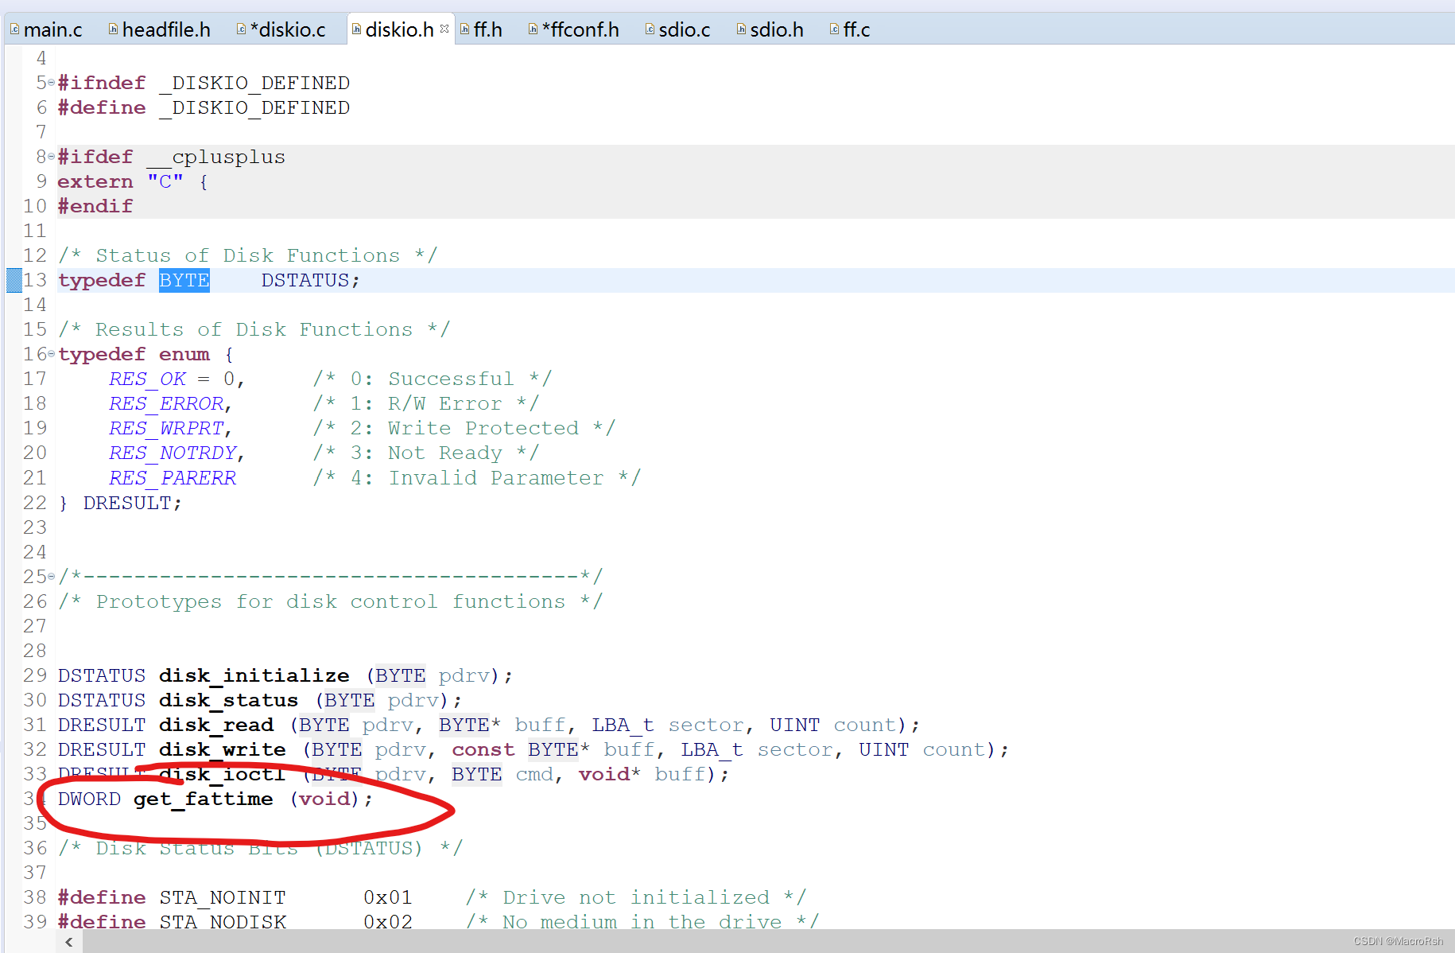Click the C-file icon on the sdio.c tab
The width and height of the screenshot is (1455, 953).
[x=650, y=29]
